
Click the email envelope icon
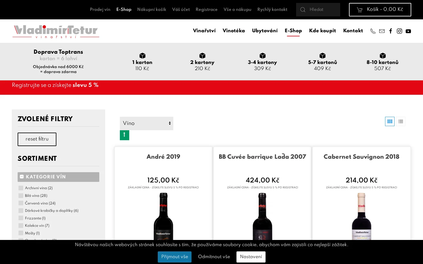(382, 31)
